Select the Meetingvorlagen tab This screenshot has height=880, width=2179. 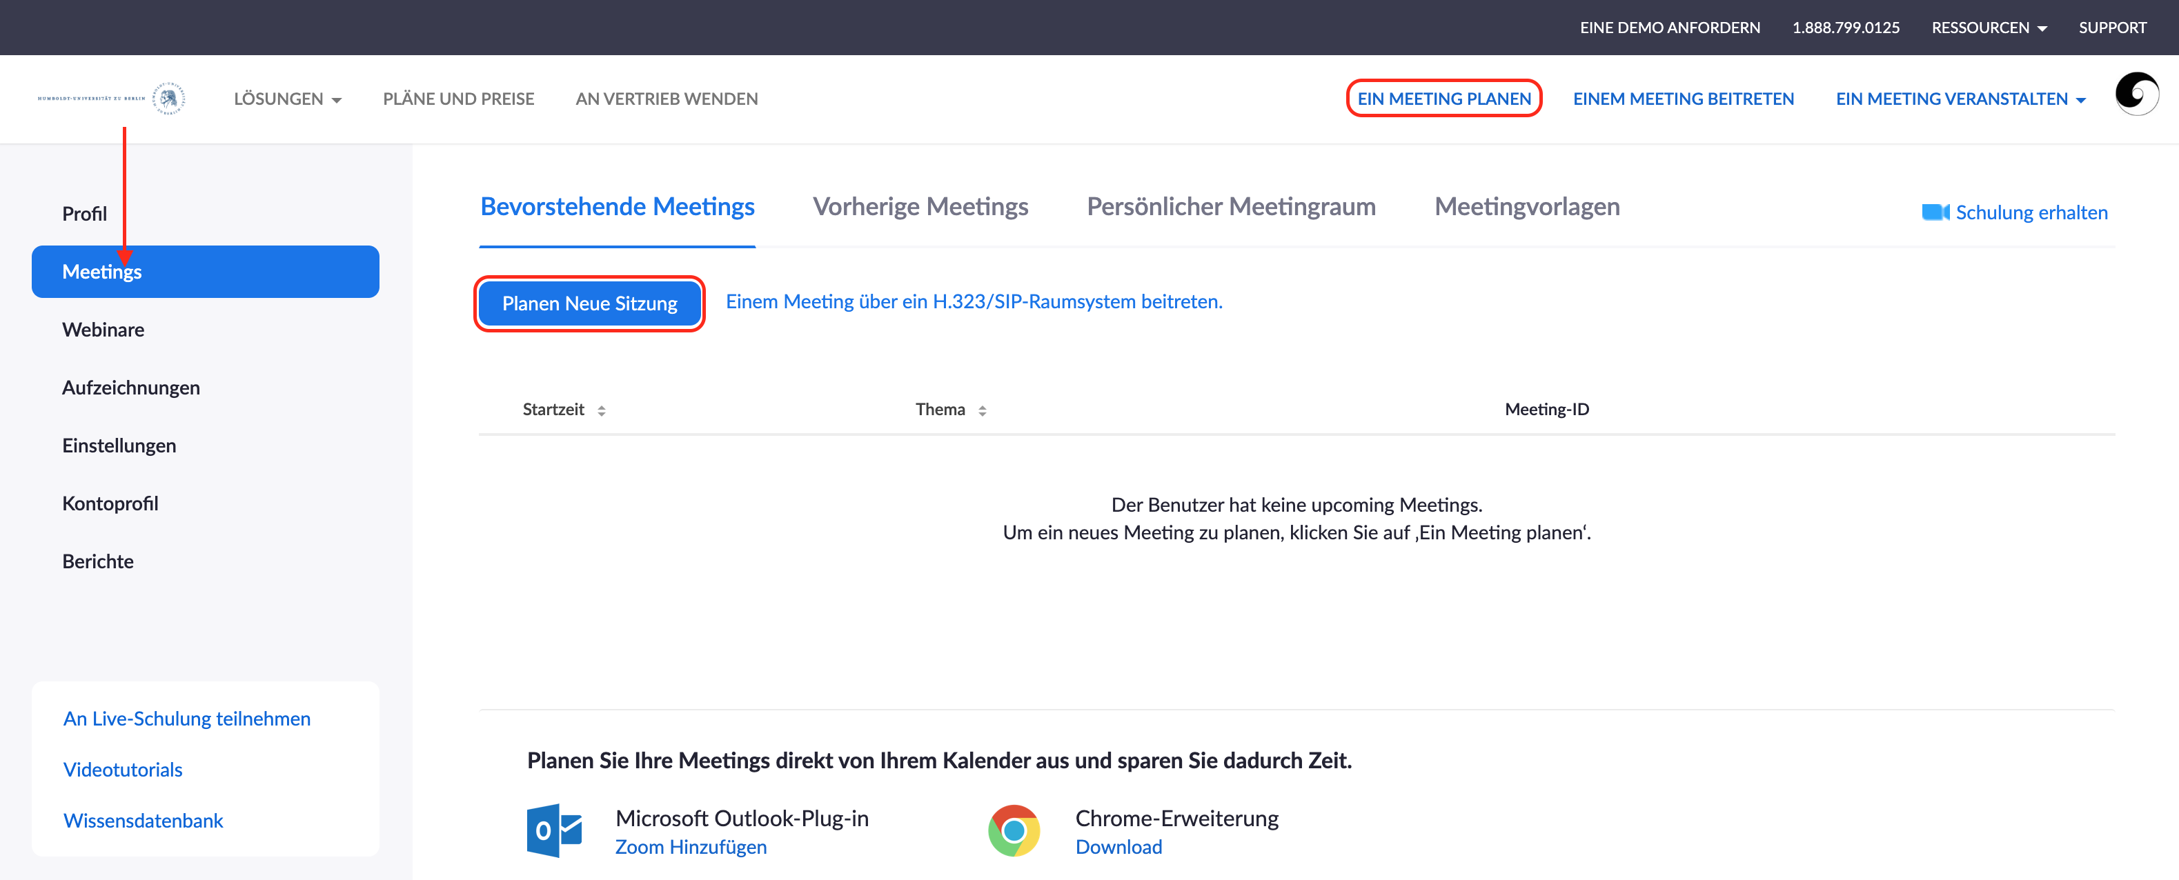tap(1527, 207)
